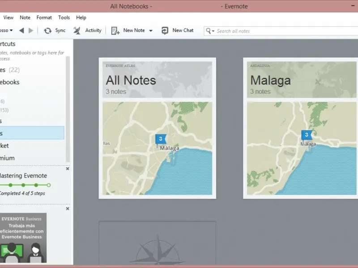The height and width of the screenshot is (268, 358).
Task: Close the Mastering Evernote panel
Action: [x=68, y=169]
